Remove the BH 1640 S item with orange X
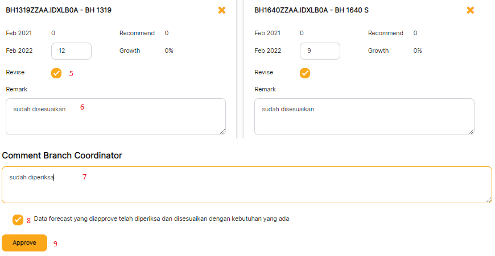 click(470, 10)
